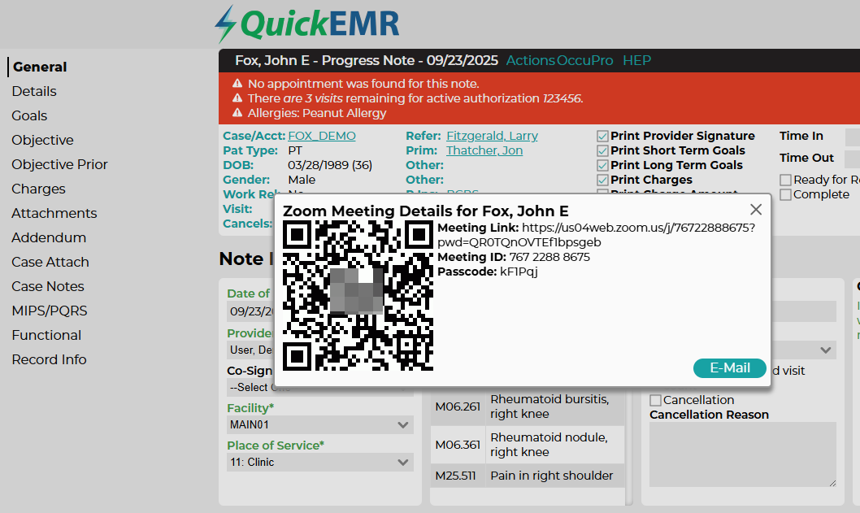Click the warning icon beside visits remaining message
Viewport: 860px width, 513px height.
[x=237, y=98]
